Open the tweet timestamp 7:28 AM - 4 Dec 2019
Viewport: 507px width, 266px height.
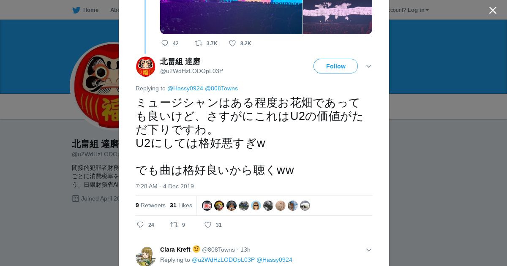point(165,186)
